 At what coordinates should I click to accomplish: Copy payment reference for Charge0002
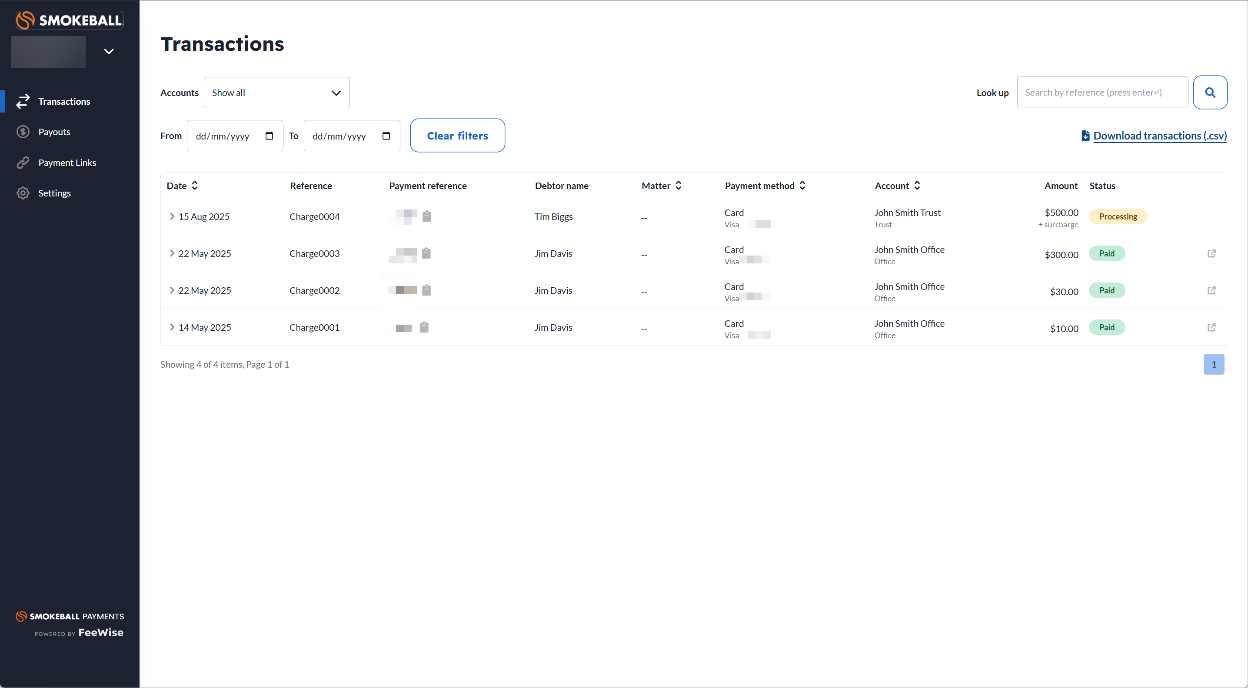(426, 290)
